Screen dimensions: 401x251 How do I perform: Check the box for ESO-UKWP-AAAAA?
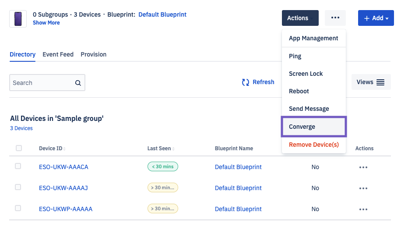(x=18, y=208)
